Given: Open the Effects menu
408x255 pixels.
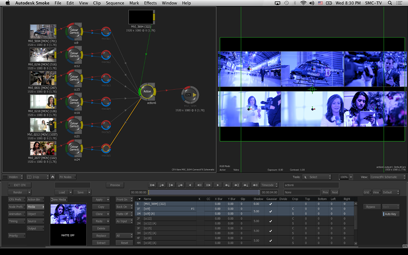Looking at the screenshot, I should 150,3.
